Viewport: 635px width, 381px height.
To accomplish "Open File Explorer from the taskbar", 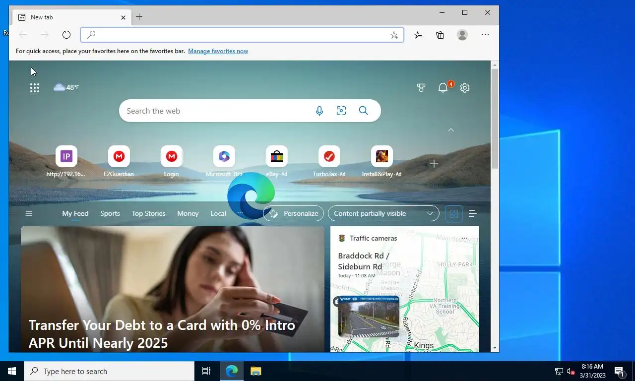I will [x=255, y=371].
